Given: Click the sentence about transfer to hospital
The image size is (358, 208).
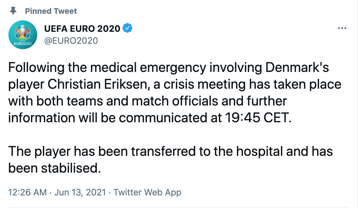Looking at the screenshot, I should tap(170, 151).
